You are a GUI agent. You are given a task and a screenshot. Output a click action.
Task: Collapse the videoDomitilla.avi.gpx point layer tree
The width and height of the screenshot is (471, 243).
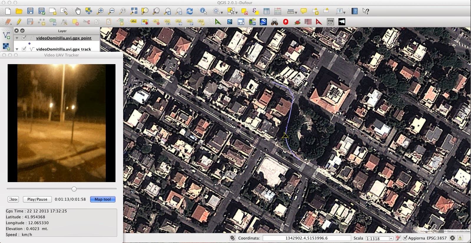(x=17, y=38)
